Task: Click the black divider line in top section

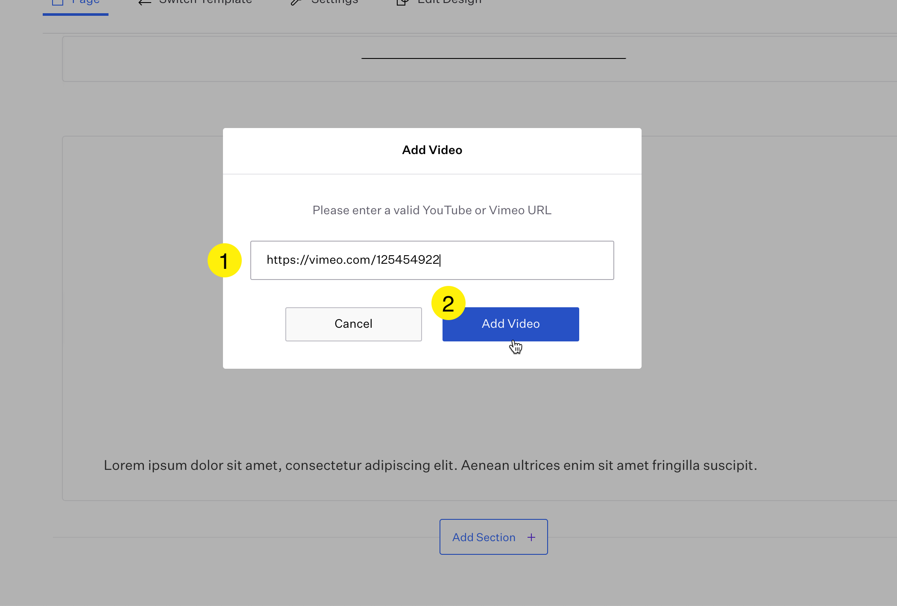Action: pyautogui.click(x=493, y=58)
